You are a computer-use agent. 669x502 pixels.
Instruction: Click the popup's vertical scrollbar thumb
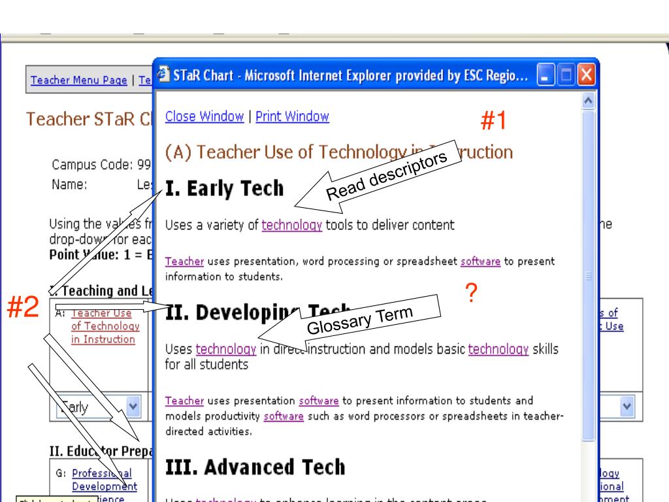pos(589,276)
